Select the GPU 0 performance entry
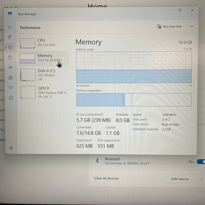205x205 pixels. click(x=44, y=92)
